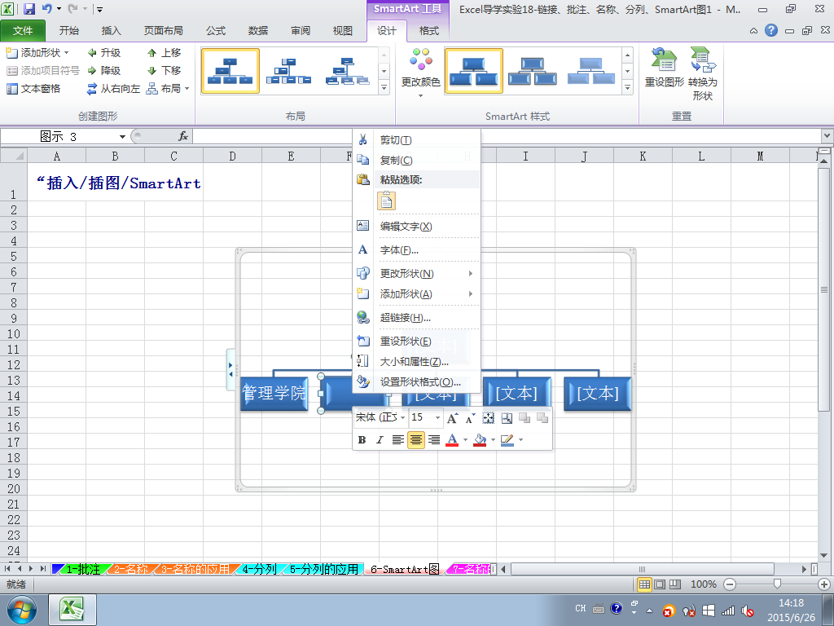The width and height of the screenshot is (834, 626).
Task: Expand the formula bar
Action: pyautogui.click(x=827, y=136)
